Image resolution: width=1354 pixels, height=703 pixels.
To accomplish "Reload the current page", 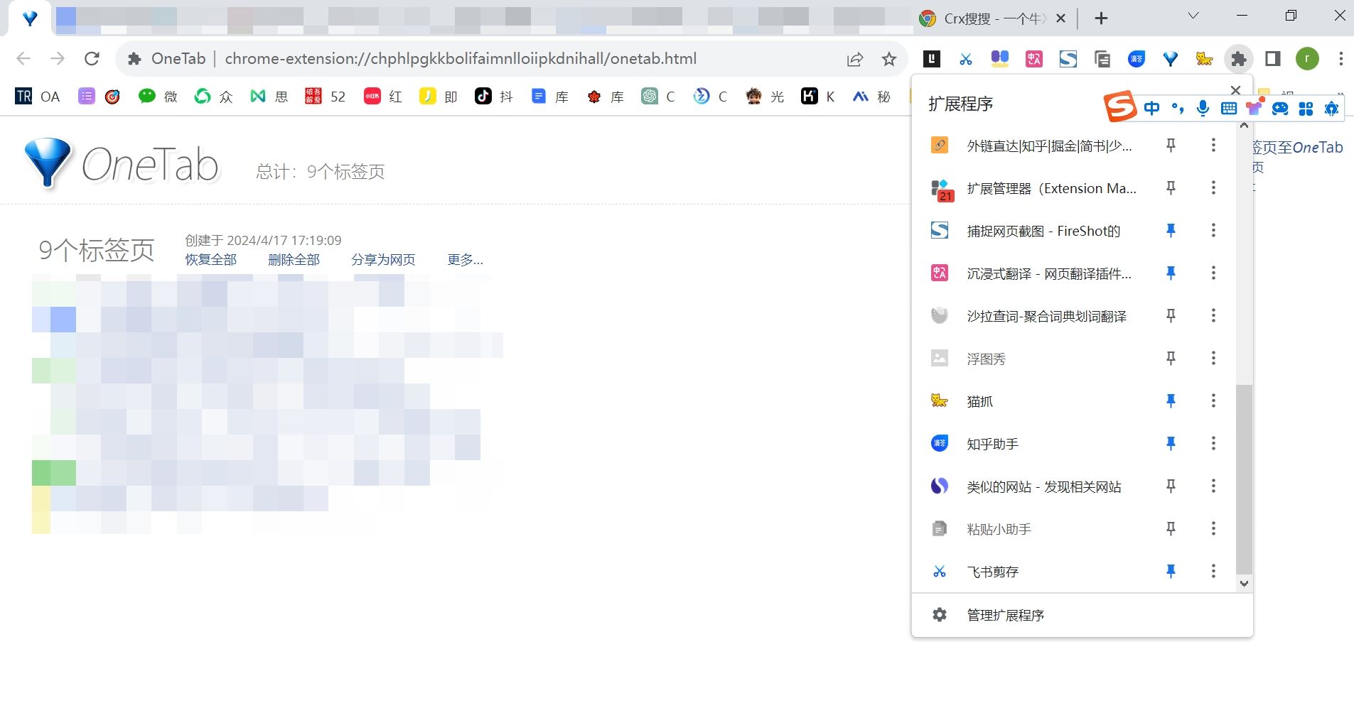I will coord(92,59).
